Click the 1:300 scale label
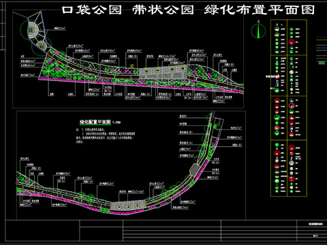 116,122
